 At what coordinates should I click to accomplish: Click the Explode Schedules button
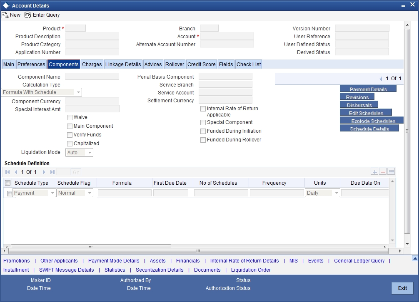[x=372, y=120]
